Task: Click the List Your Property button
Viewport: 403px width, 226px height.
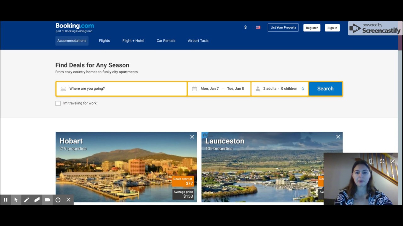Action: click(283, 28)
